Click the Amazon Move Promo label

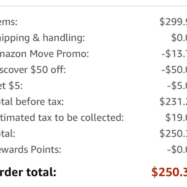(x=44, y=54)
